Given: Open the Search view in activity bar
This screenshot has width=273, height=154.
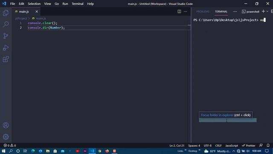Looking at the screenshot, I should [6, 24].
